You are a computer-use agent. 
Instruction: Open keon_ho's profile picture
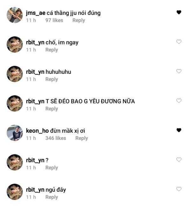[15, 133]
